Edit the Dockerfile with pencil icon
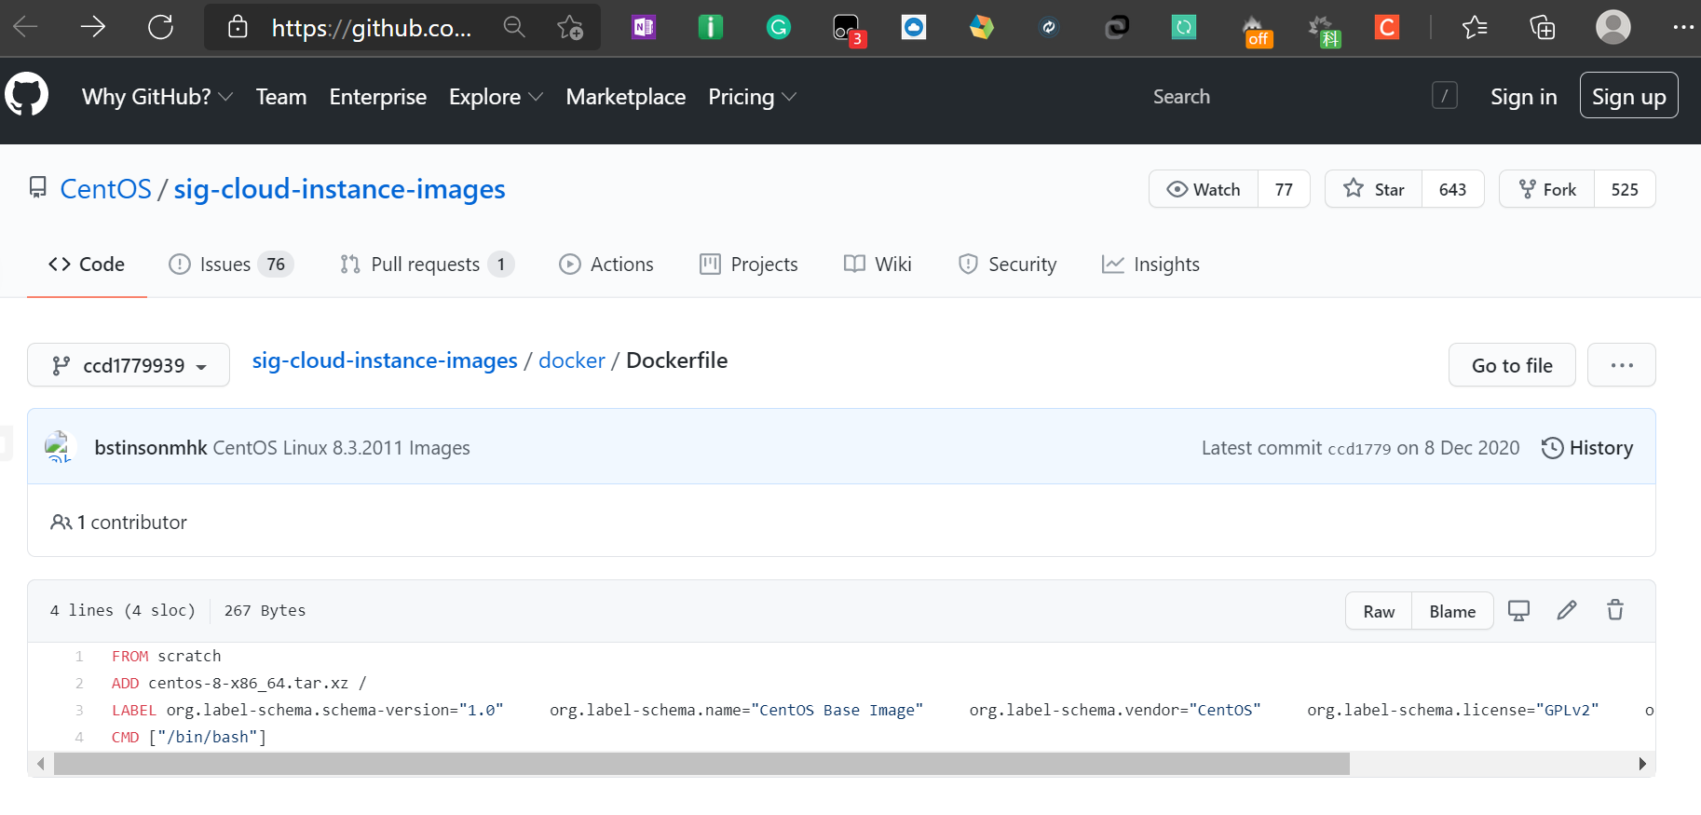1701x815 pixels. pyautogui.click(x=1567, y=611)
